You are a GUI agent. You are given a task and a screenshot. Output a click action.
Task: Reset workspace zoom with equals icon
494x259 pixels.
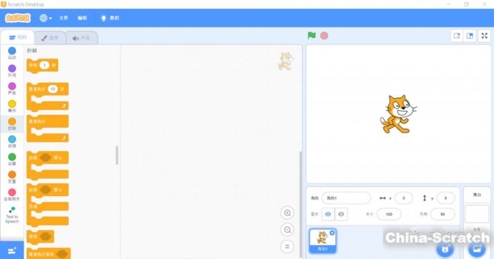pyautogui.click(x=287, y=246)
